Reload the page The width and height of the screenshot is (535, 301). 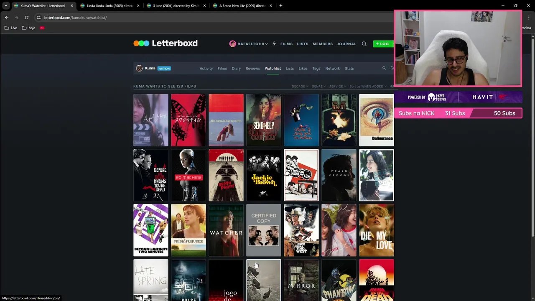27,18
